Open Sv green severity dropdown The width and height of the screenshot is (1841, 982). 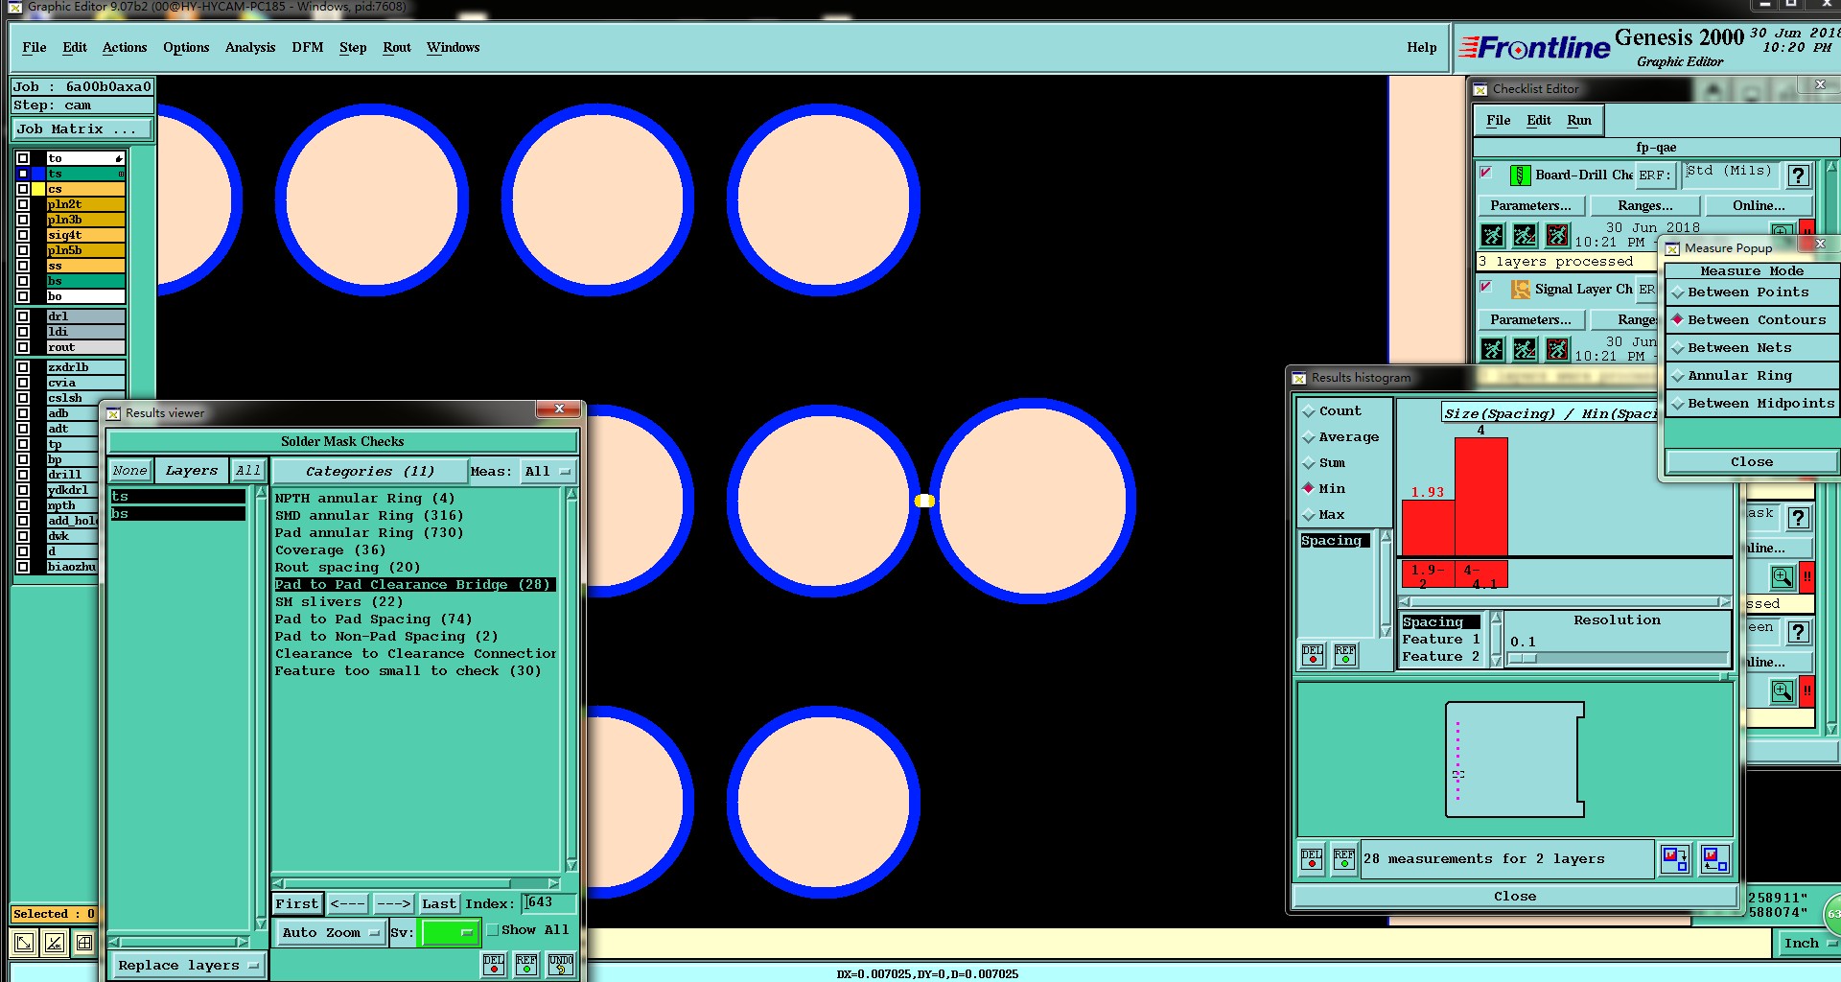[449, 932]
